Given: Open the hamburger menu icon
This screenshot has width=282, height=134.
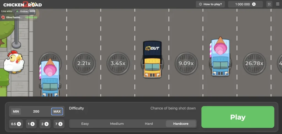Looking at the screenshot, I should pyautogui.click(x=277, y=4).
